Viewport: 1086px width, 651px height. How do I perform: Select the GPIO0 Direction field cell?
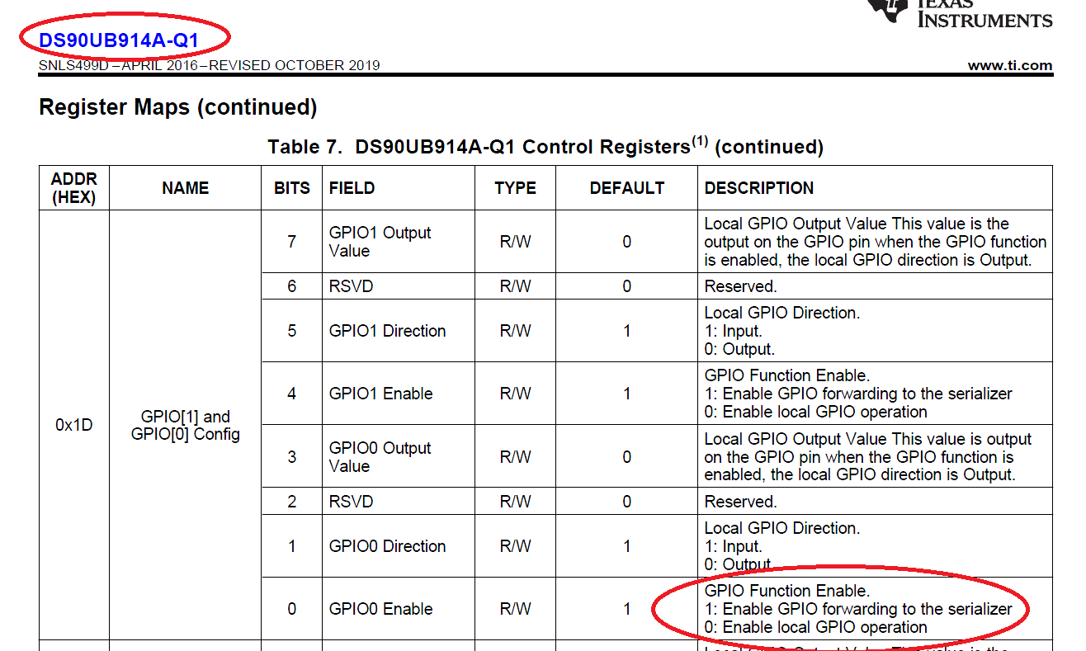point(387,546)
